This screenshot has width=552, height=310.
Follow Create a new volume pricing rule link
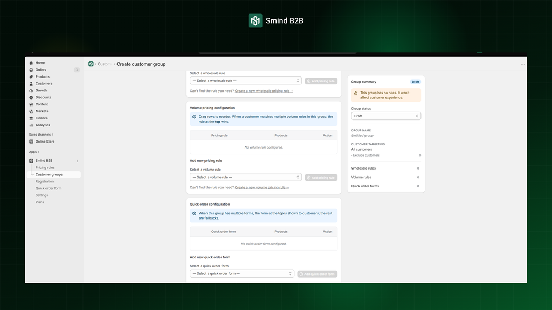[x=262, y=188]
